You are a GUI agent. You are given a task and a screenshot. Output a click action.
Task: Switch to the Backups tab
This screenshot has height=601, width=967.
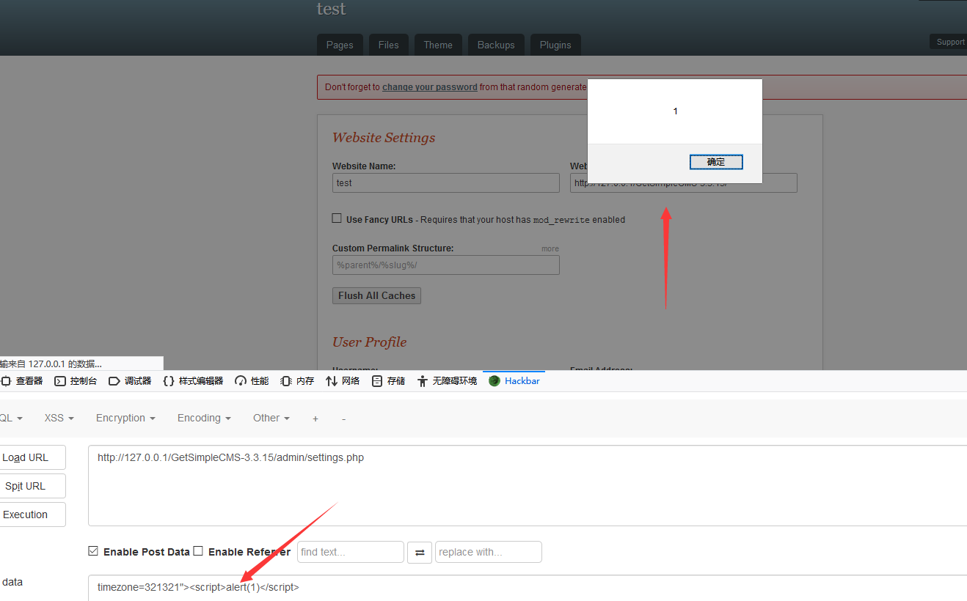(x=496, y=45)
